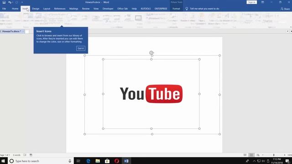The image size is (292, 164).
Task: Click the YouTube logo picture
Action: tap(151, 94)
